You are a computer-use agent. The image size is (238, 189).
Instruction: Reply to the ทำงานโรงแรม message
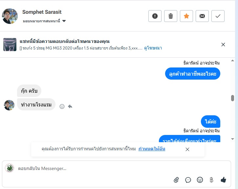click(x=70, y=106)
